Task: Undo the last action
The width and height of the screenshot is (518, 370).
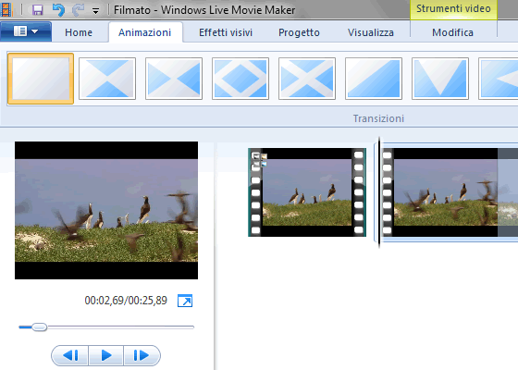Action: click(x=58, y=10)
